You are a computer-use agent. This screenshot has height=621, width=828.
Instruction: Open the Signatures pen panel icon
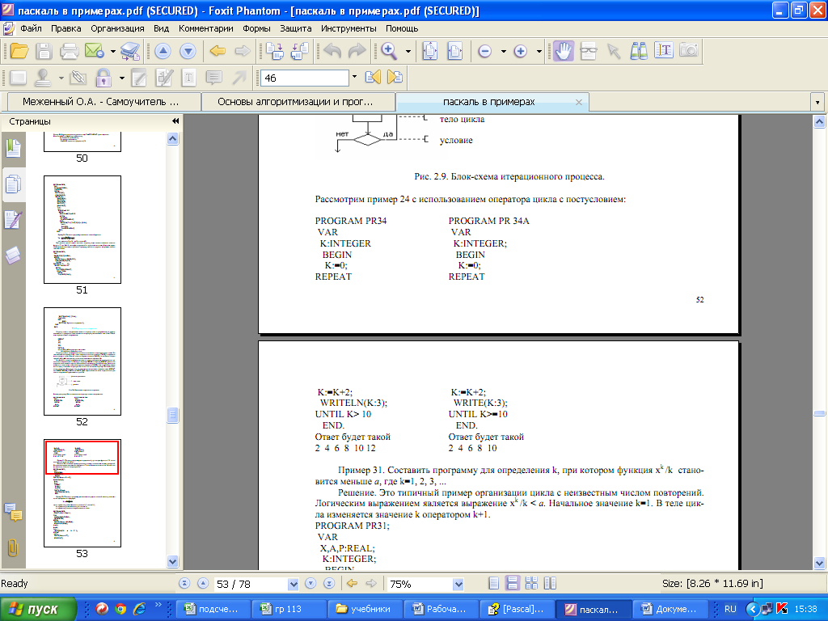(13, 220)
